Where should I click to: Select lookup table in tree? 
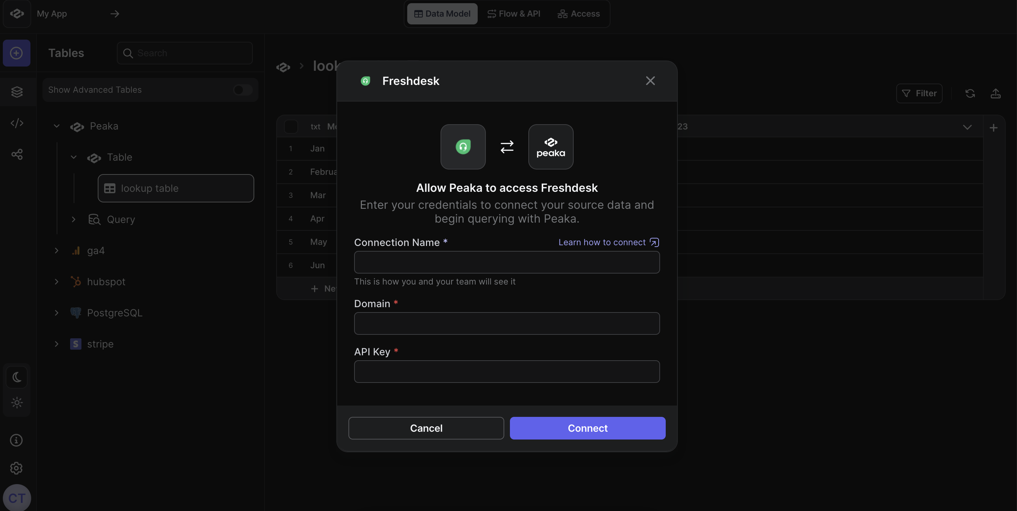tap(176, 188)
